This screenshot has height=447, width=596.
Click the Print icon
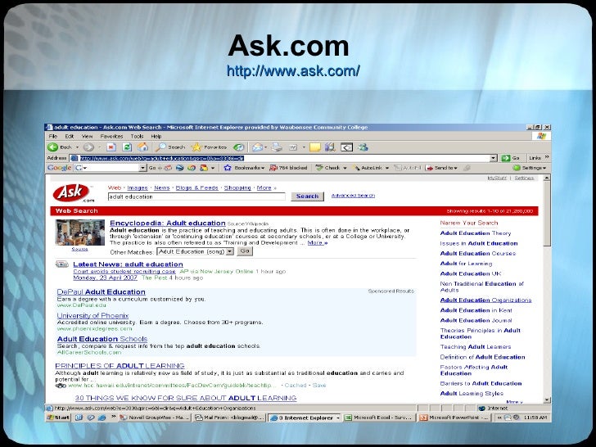(277, 147)
